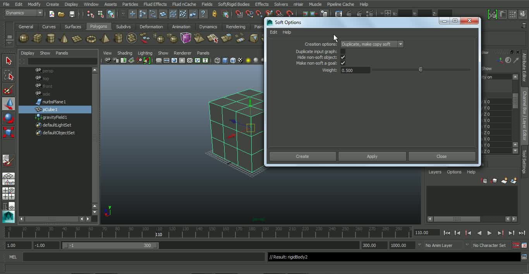Viewport: 529px width, 274px height.
Task: Open the Dynamics menu set dropdown
Action: point(24,13)
